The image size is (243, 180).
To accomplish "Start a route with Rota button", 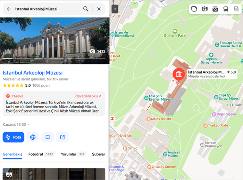I will [14, 137].
